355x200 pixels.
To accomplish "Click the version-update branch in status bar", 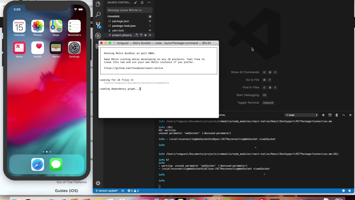I will (107, 191).
